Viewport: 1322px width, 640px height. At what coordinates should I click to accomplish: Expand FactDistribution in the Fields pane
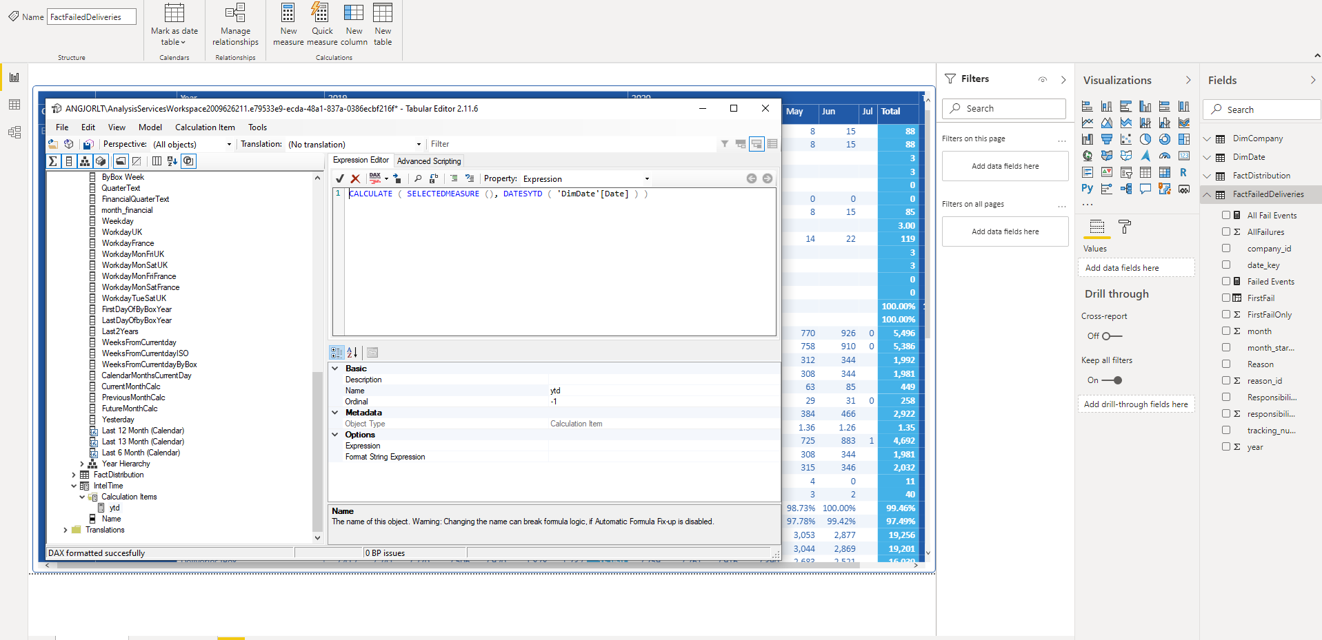[x=1206, y=176]
